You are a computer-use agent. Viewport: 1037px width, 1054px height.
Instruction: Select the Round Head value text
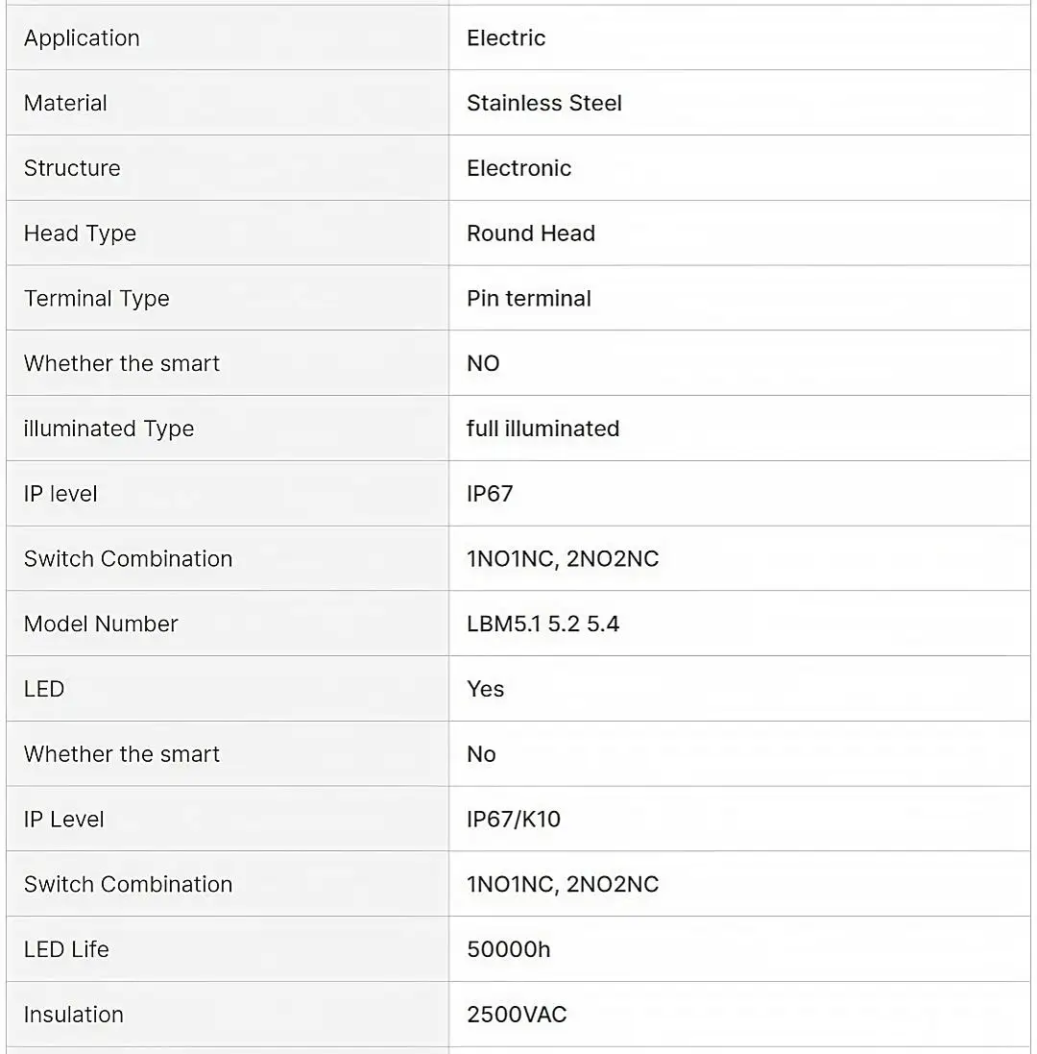coord(531,233)
